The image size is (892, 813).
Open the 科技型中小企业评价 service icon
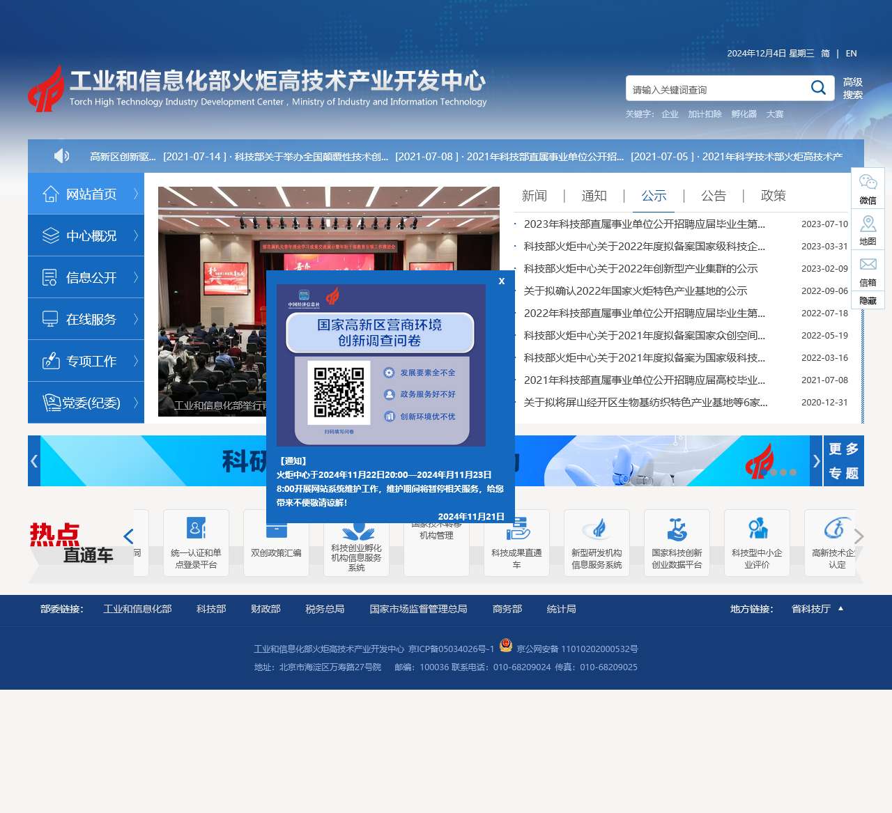coord(757,543)
